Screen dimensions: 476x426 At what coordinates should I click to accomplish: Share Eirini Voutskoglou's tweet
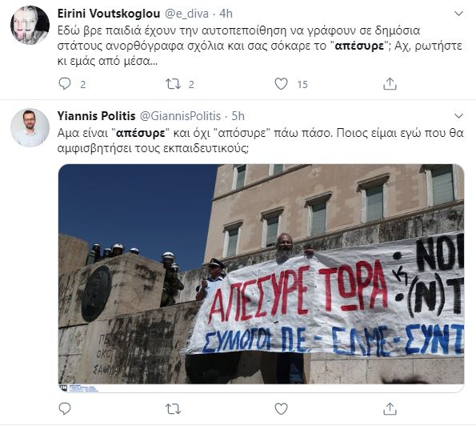coord(390,84)
